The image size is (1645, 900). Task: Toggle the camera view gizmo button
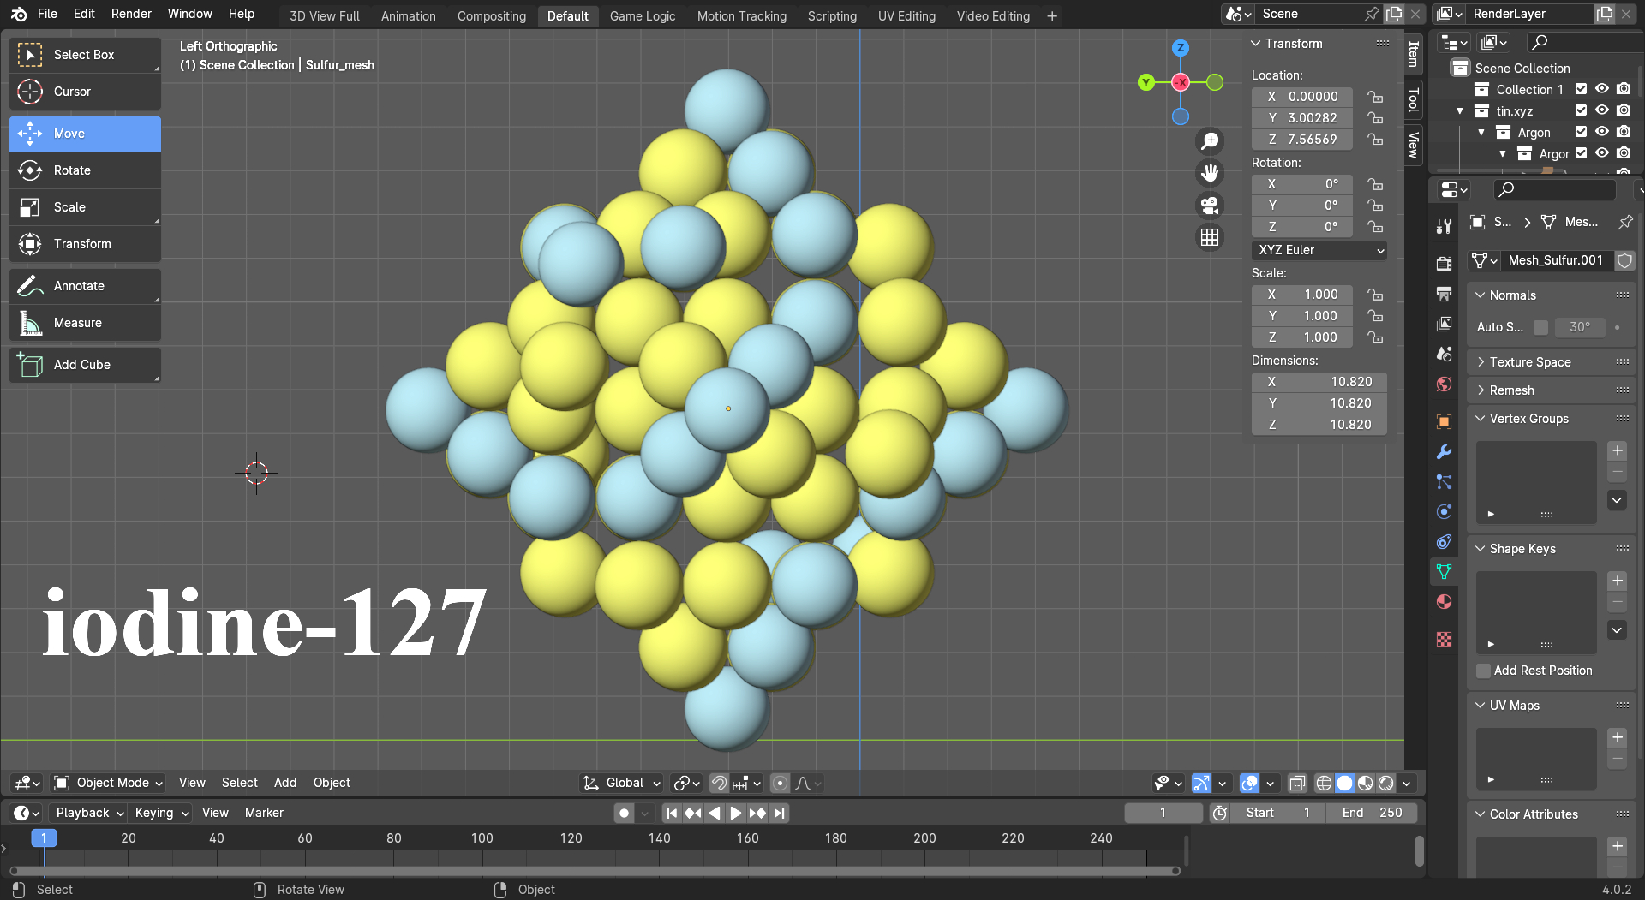click(1210, 206)
